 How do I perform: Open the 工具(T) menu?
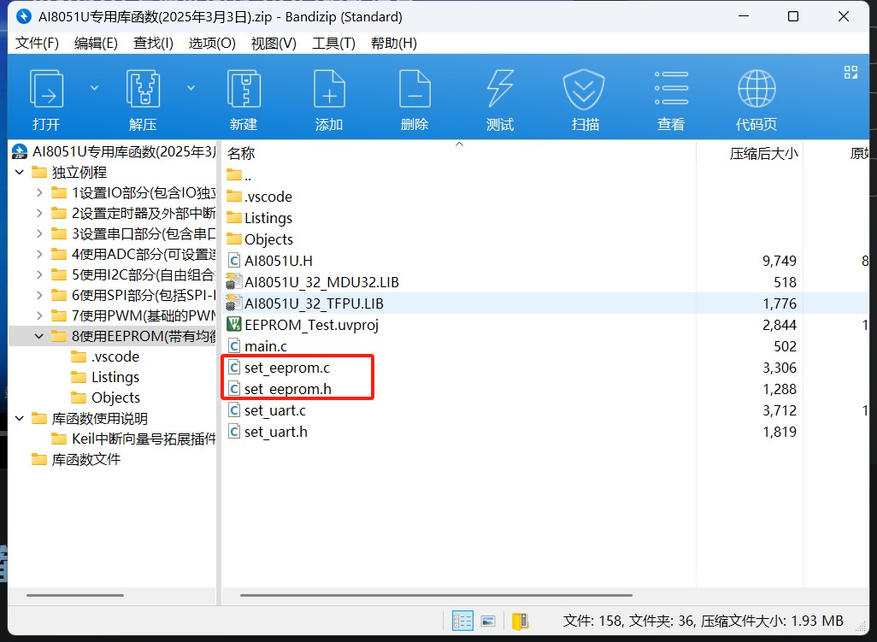334,43
